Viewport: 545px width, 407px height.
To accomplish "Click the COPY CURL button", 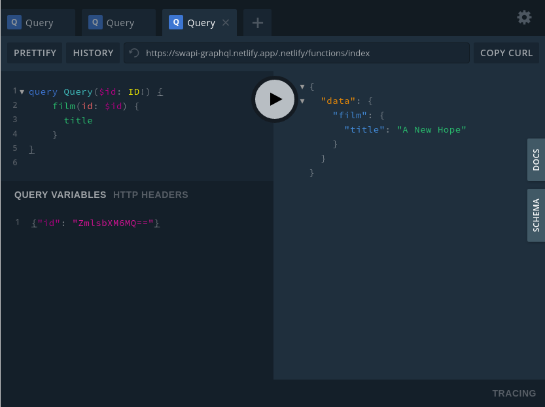I will pos(506,53).
